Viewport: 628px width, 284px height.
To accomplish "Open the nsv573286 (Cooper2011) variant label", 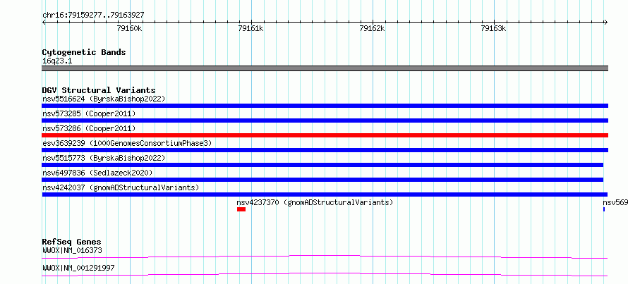I will [89, 128].
